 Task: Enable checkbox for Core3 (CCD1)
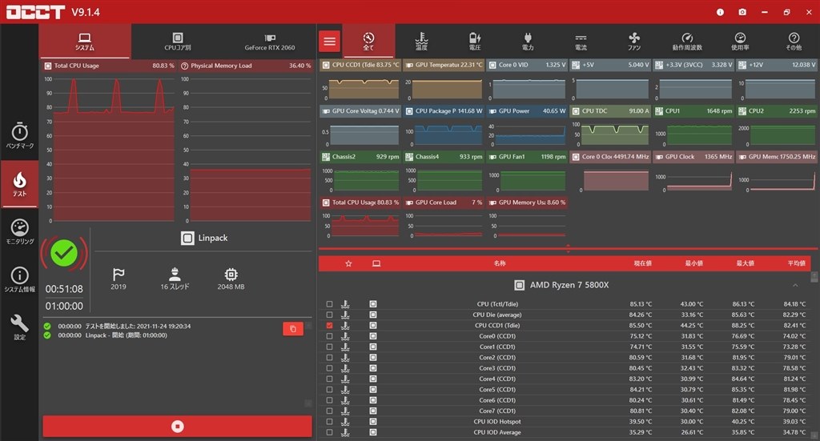click(x=329, y=368)
